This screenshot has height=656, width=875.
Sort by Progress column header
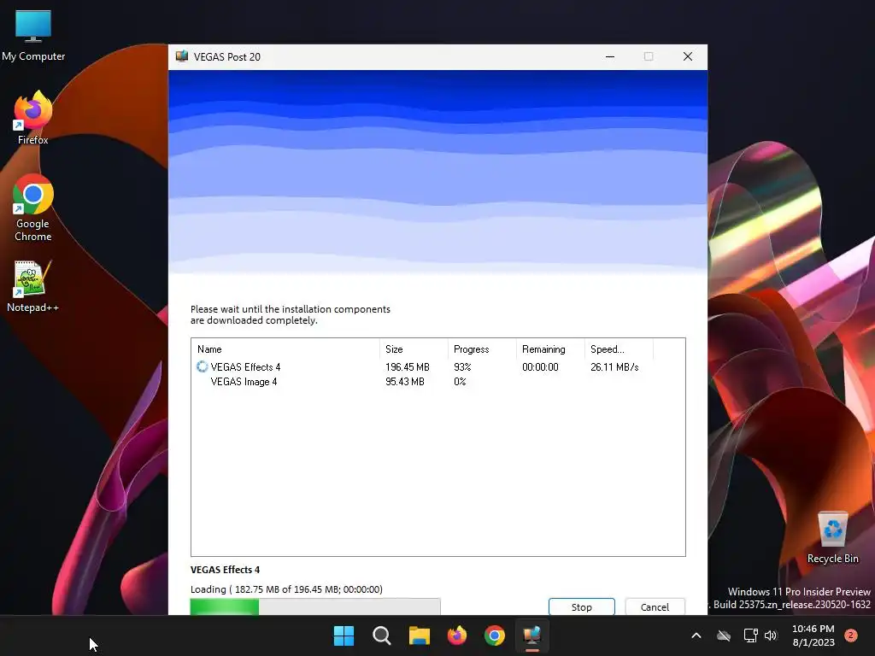pyautogui.click(x=482, y=349)
